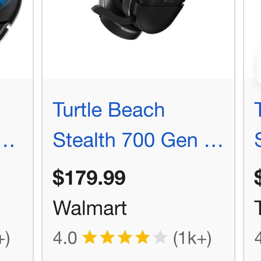Open the Walmart seller link
Viewport: 261px width, 261px height.
pyautogui.click(x=90, y=208)
